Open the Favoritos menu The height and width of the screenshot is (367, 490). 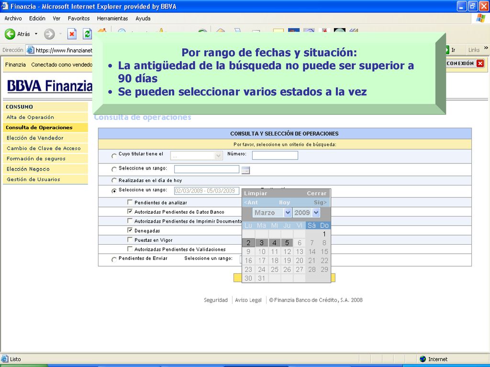coord(79,19)
